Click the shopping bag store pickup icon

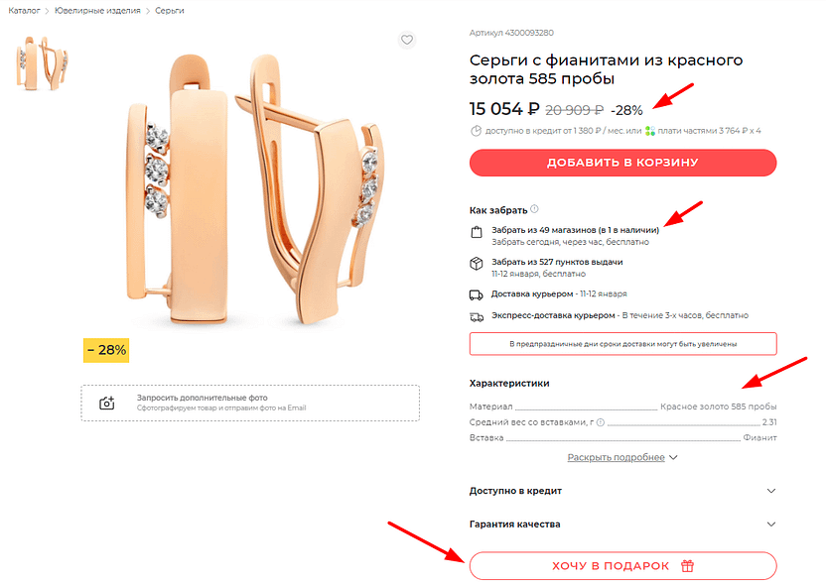click(x=477, y=232)
